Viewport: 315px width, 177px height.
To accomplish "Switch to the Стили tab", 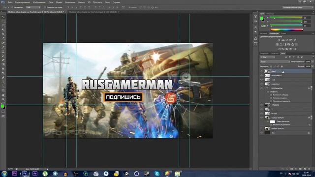I will click(283, 33).
